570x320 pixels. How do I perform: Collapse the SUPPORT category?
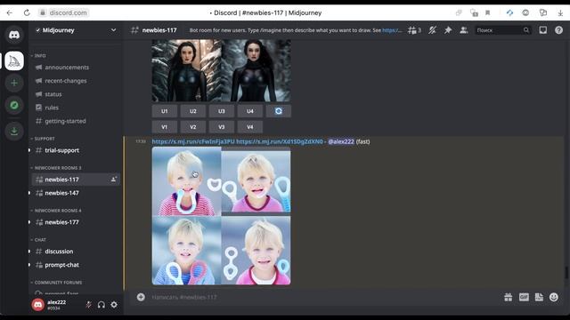pyautogui.click(x=43, y=139)
